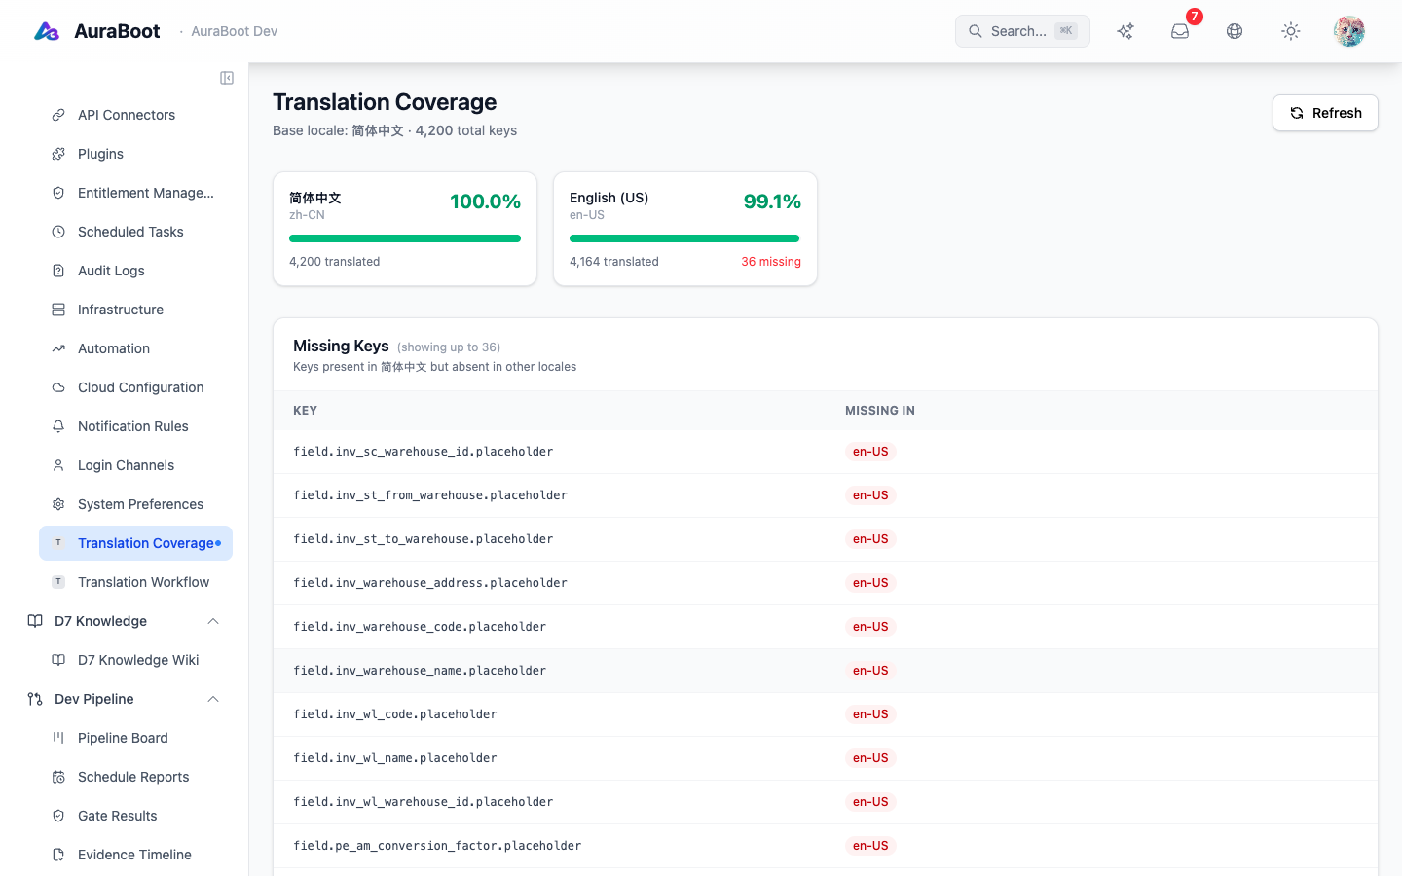Open the inbox notifications icon
1402x876 pixels.
(x=1180, y=31)
